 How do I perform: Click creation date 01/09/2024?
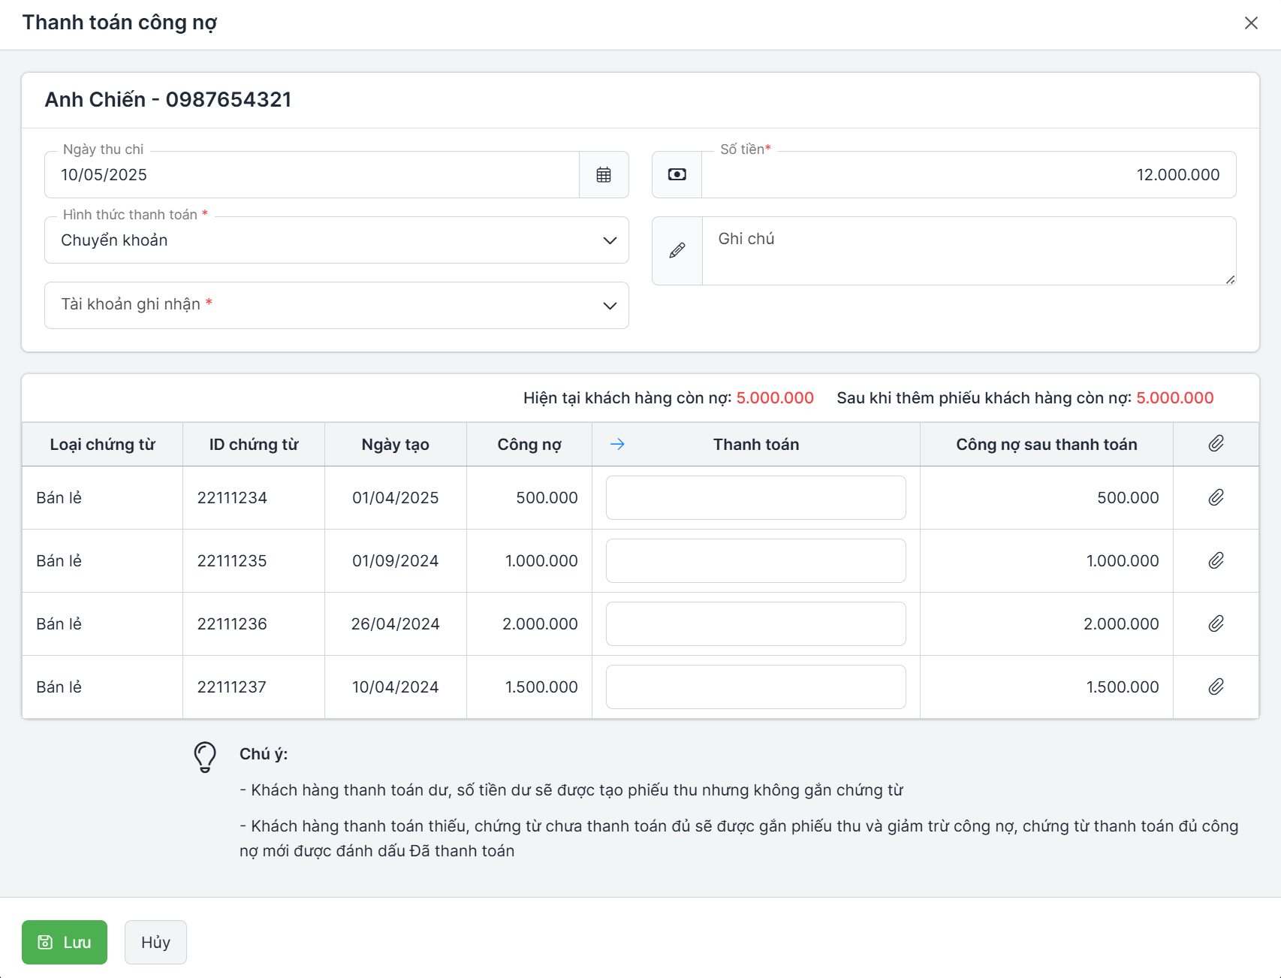point(396,561)
